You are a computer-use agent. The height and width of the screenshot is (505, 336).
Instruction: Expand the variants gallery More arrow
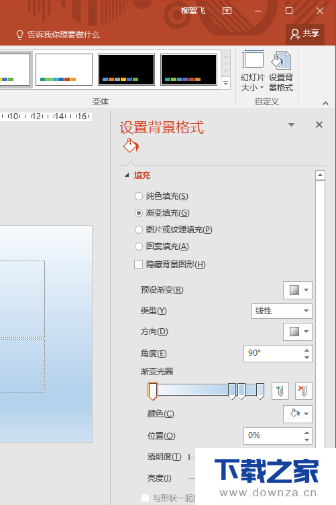click(226, 84)
